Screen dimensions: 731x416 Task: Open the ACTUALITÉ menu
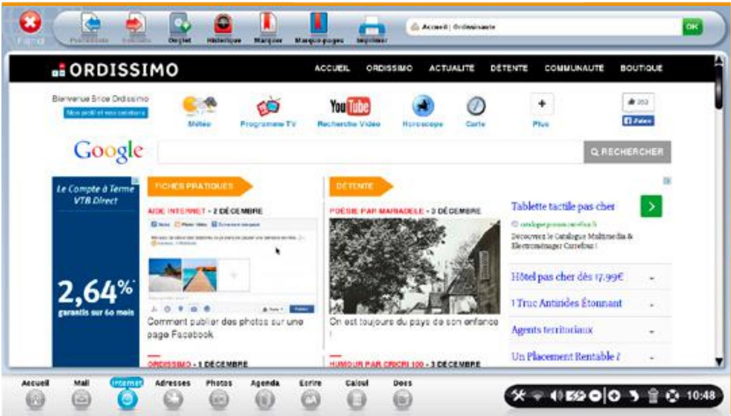451,68
